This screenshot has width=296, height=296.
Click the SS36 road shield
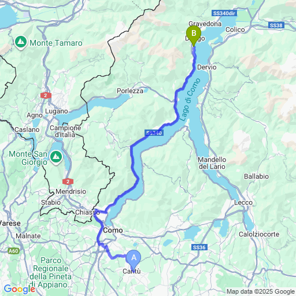click(199, 247)
